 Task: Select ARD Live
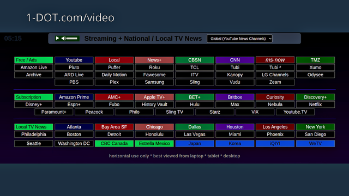pyautogui.click(x=74, y=75)
